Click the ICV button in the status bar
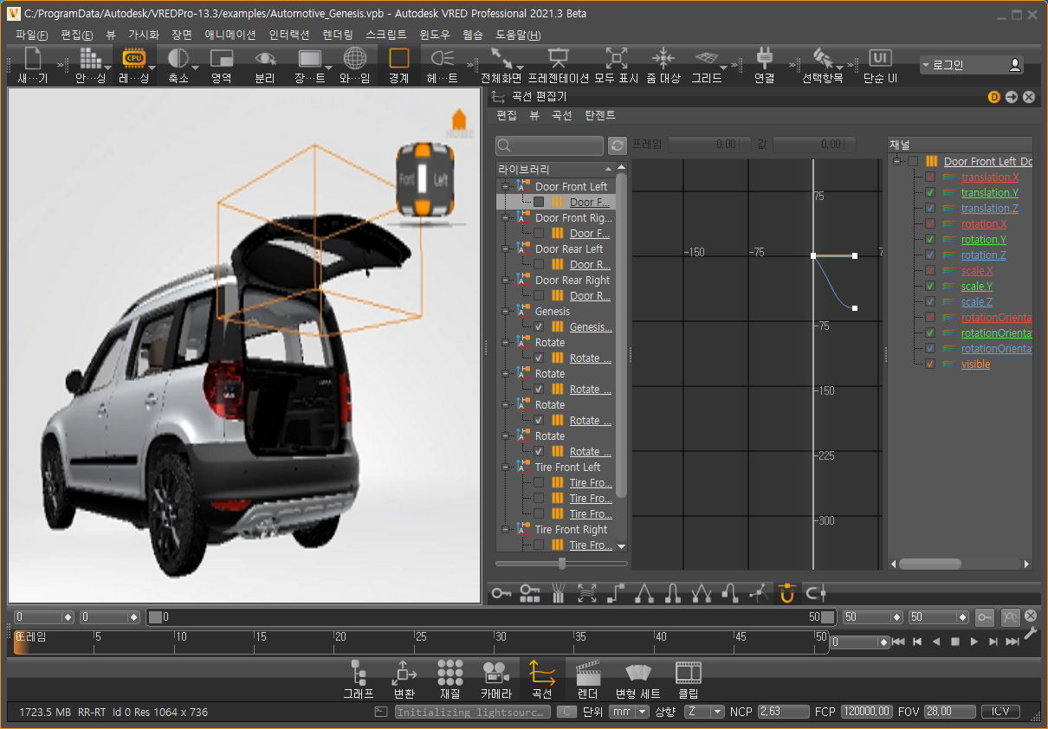This screenshot has height=729, width=1048. click(1000, 712)
